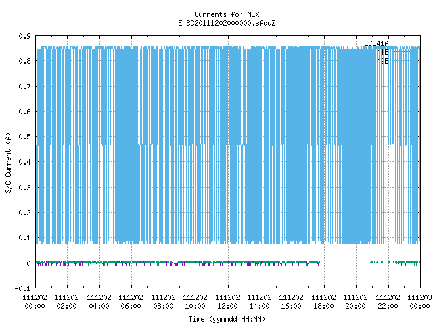This screenshot has width=433, height=325.
Task: Click the y-axis tick label '0.9'
Action: coord(25,36)
